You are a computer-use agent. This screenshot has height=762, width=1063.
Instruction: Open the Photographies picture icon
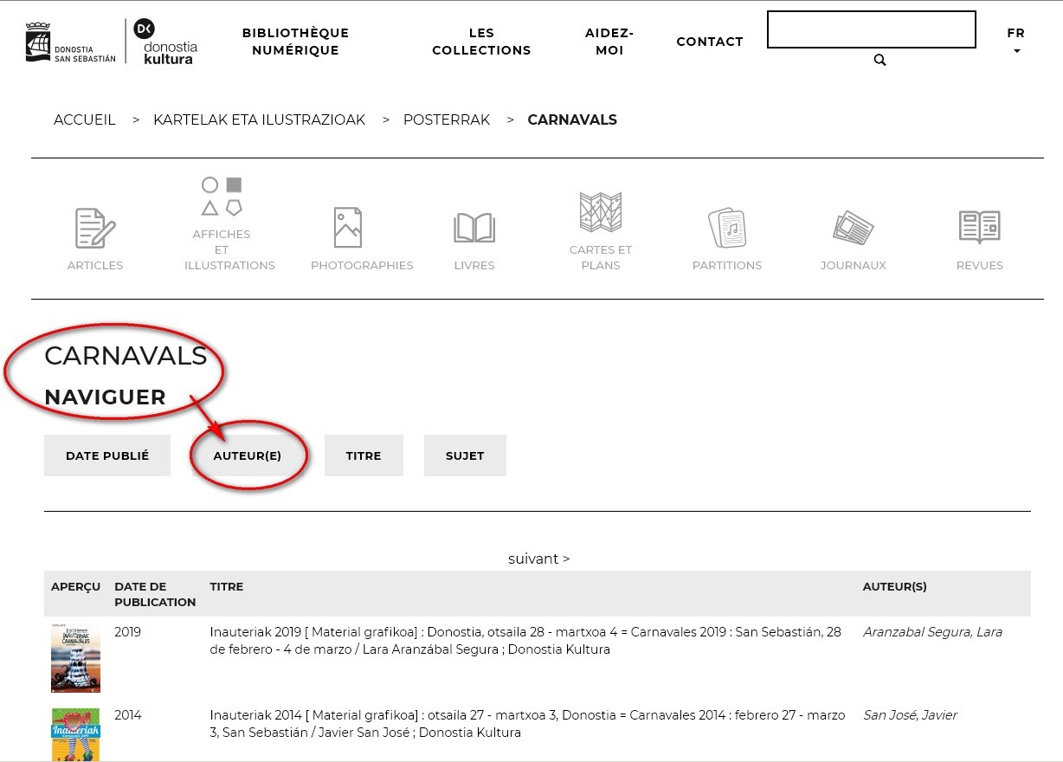click(348, 228)
